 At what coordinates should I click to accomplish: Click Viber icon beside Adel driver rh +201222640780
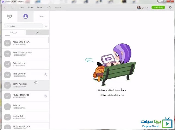click(x=46, y=75)
